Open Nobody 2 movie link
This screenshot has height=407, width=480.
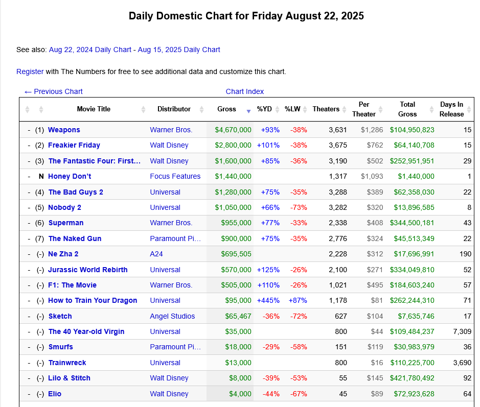click(x=64, y=207)
